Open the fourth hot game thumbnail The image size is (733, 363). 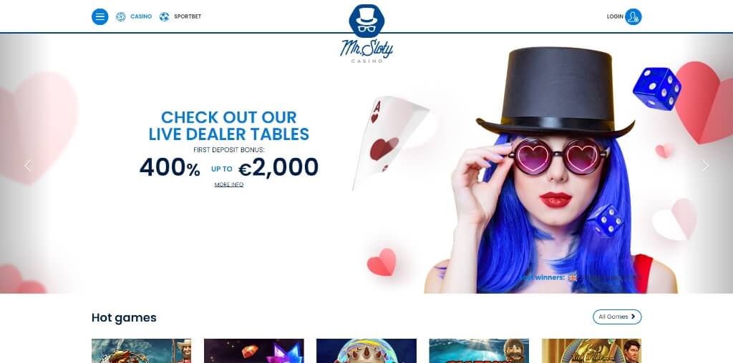pos(479,351)
